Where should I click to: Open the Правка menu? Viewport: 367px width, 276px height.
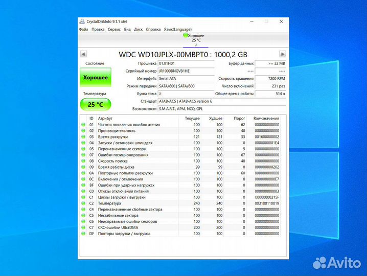tap(98, 29)
